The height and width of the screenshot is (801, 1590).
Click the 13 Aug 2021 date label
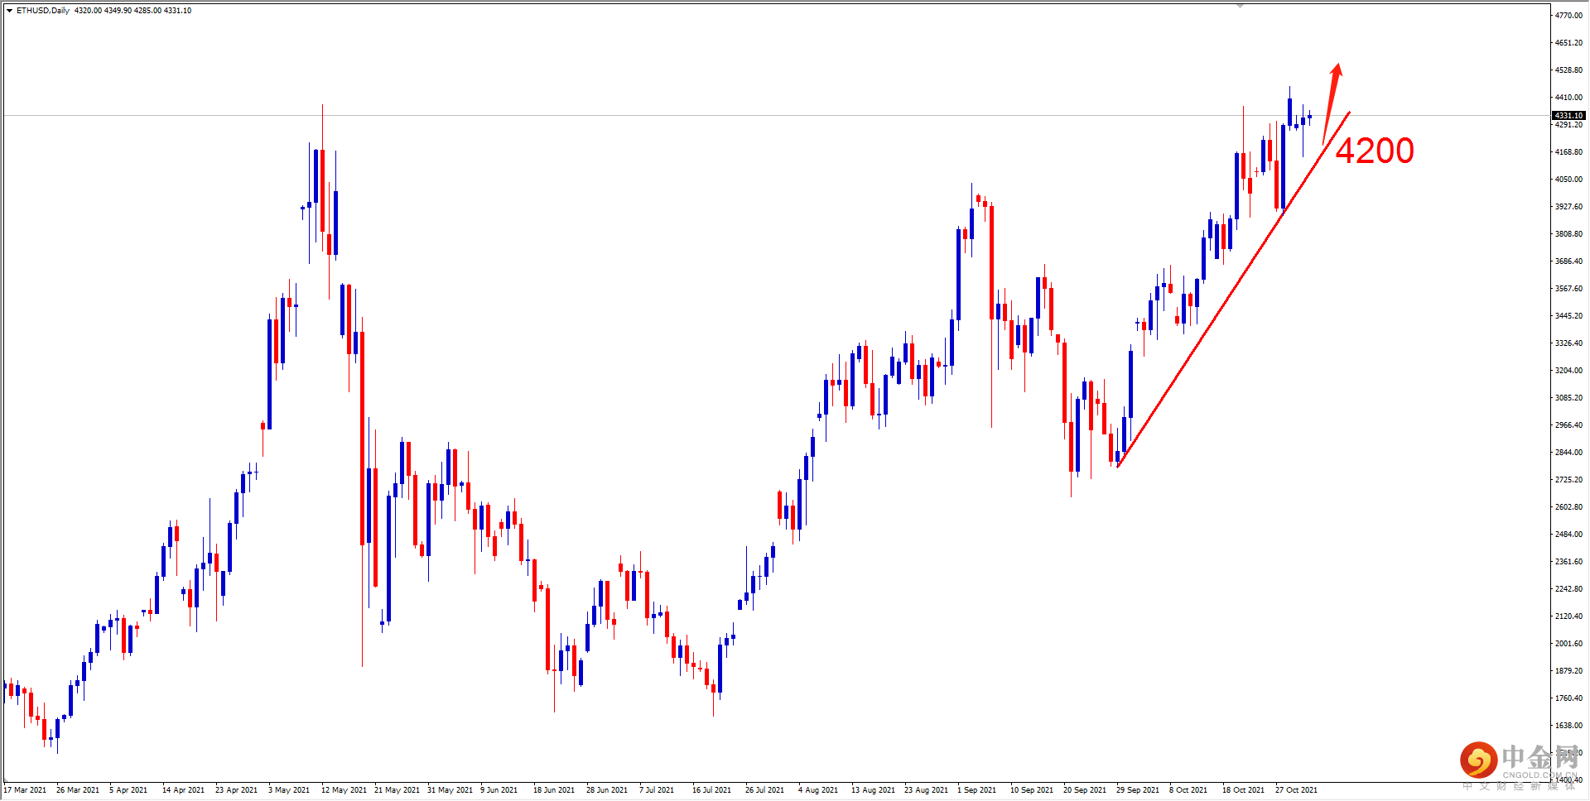(x=874, y=790)
